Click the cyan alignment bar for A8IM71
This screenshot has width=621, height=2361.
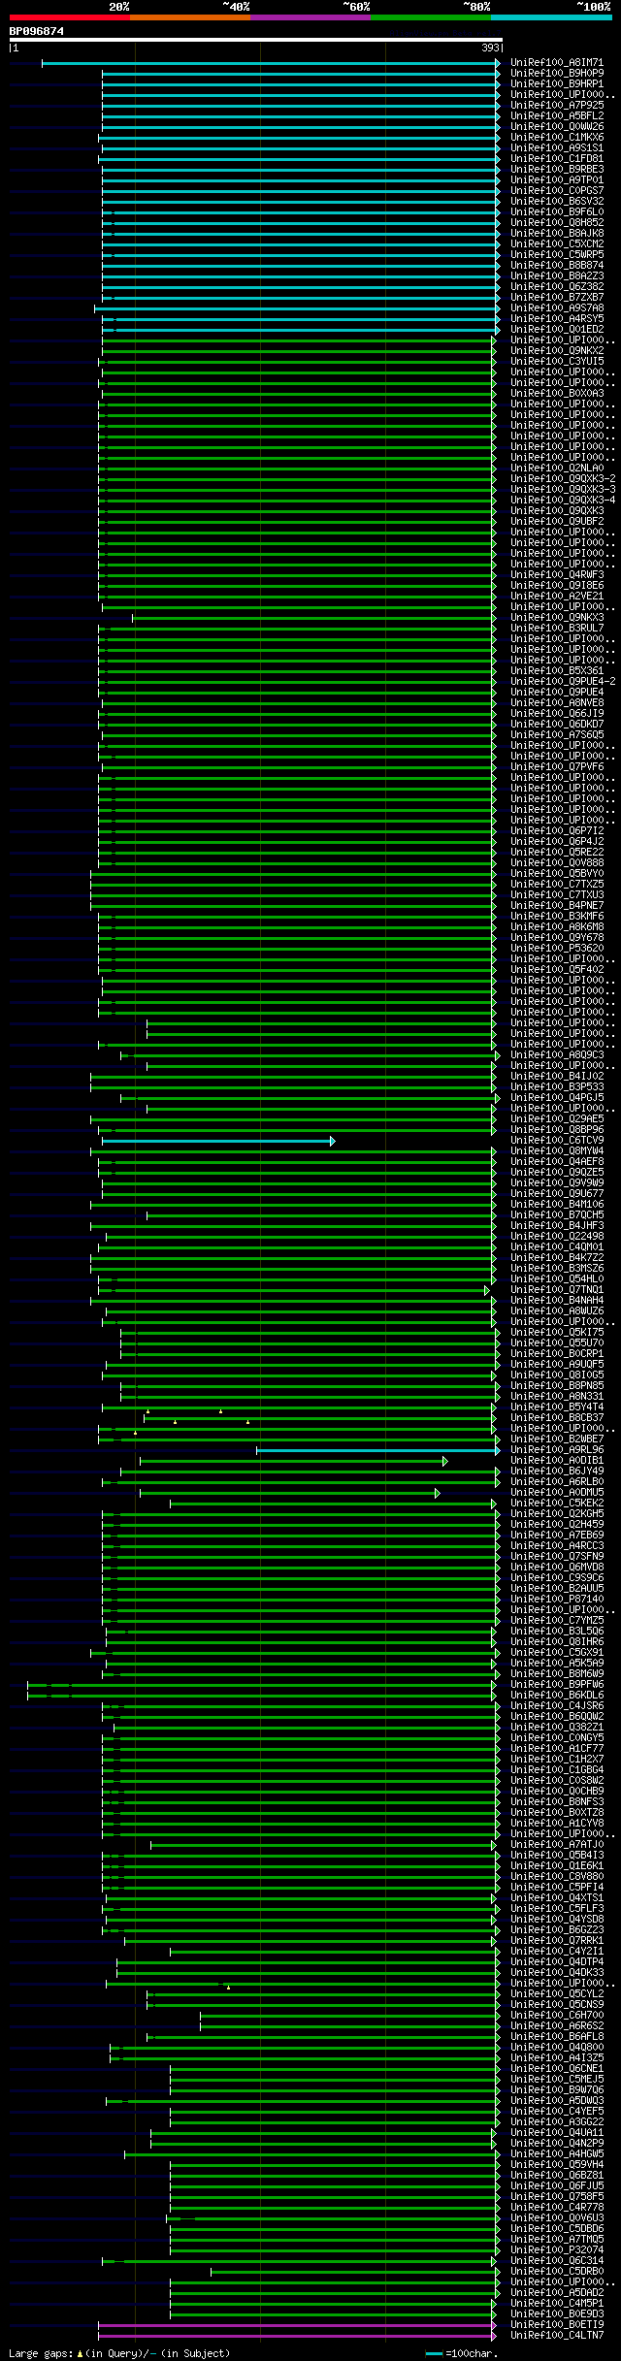point(271,63)
